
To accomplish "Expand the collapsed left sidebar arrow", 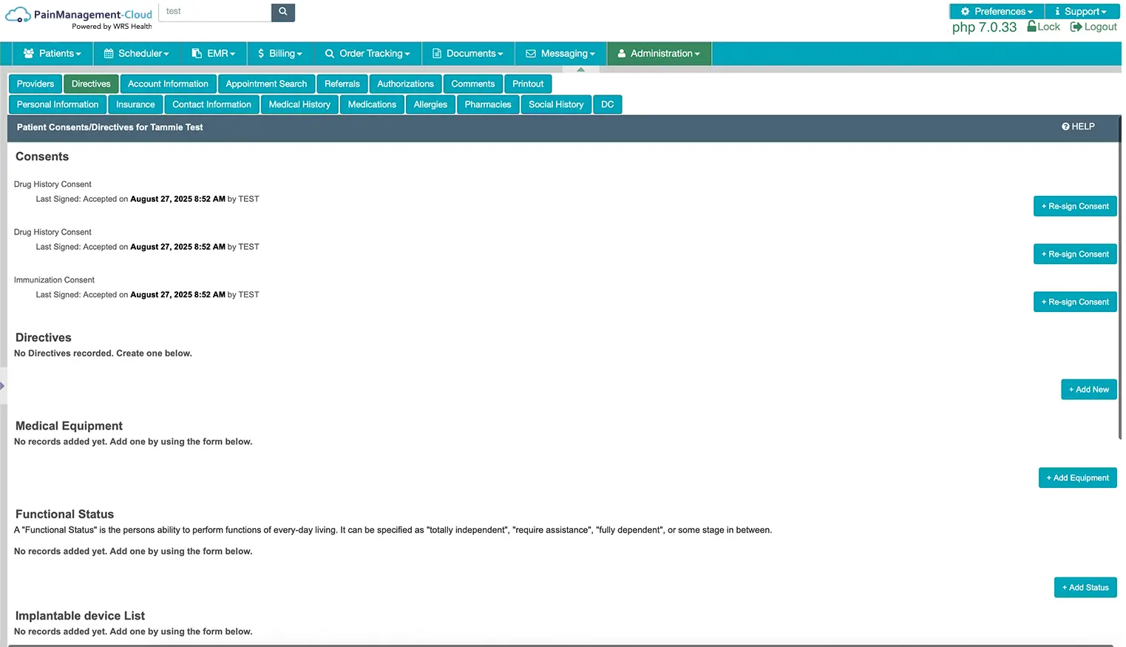I will pyautogui.click(x=3, y=385).
